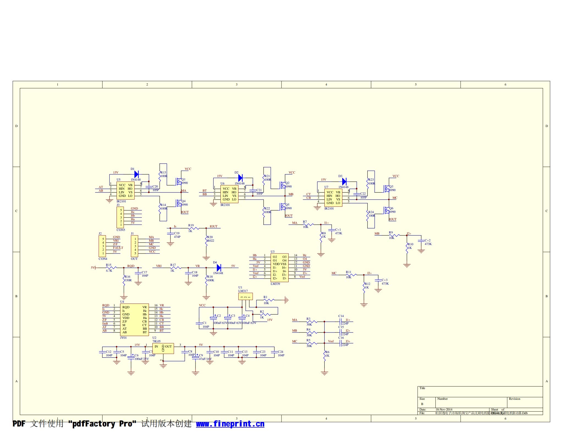Click the D1 1N4148 diode symbol

(136, 174)
